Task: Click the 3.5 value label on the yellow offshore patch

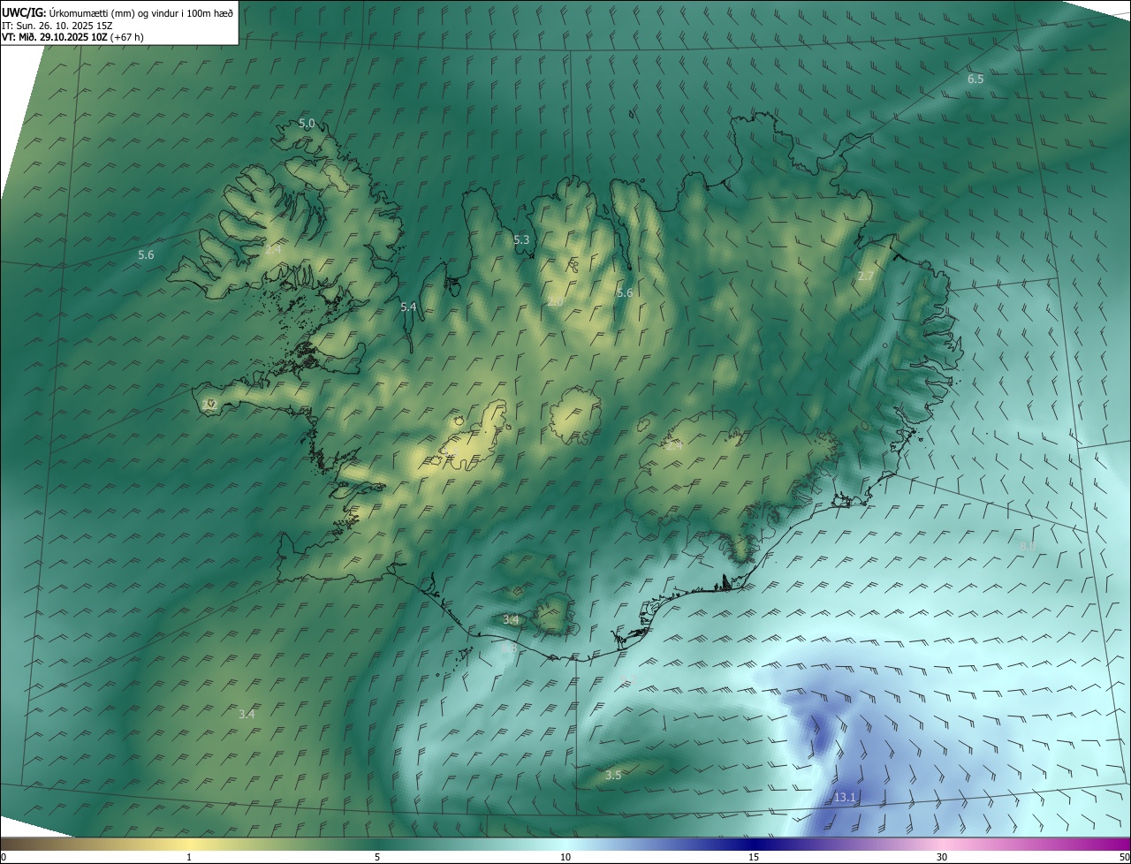Action: pos(613,775)
